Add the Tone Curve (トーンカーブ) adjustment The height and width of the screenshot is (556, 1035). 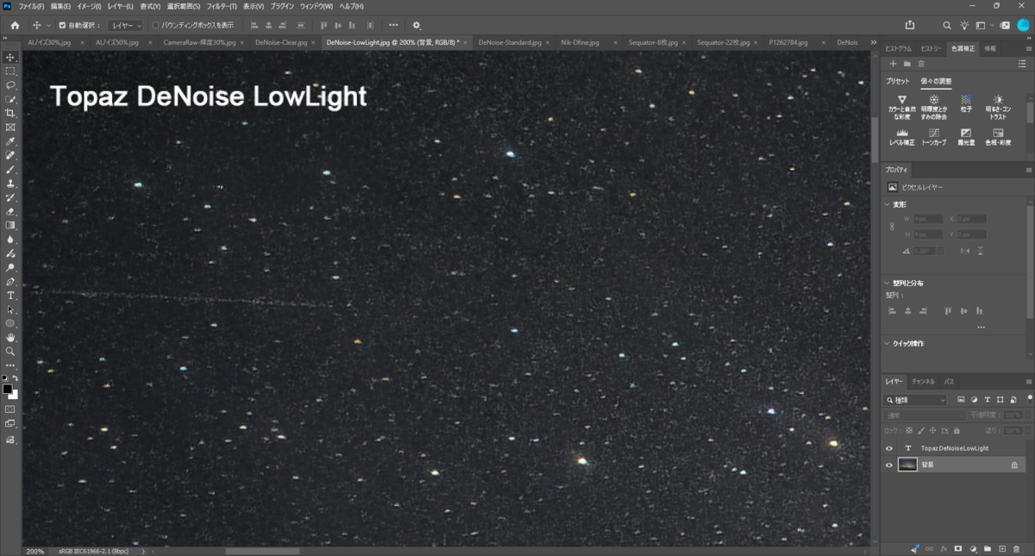(x=934, y=135)
